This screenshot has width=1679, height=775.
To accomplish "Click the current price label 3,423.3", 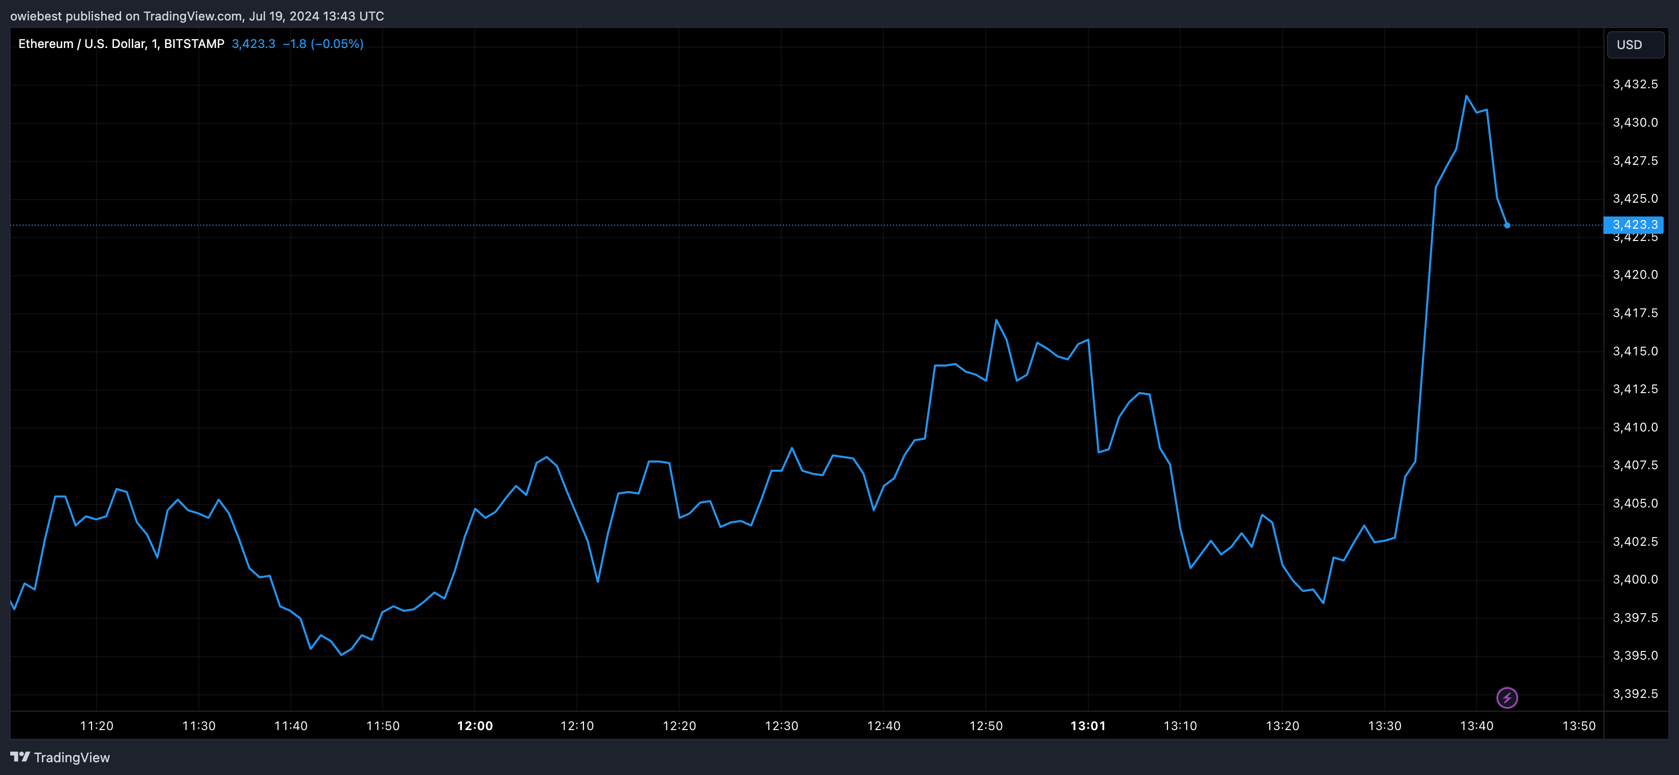I will pyautogui.click(x=1634, y=225).
